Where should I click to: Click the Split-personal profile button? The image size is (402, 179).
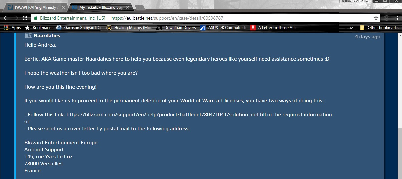tap(354, 1)
